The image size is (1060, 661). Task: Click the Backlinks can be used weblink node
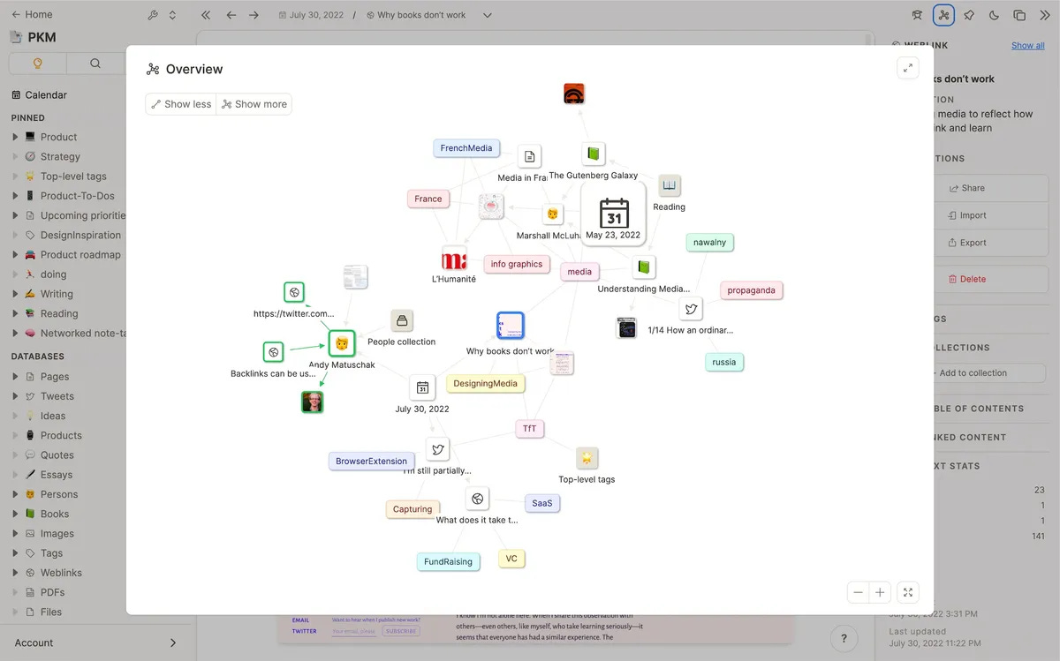[273, 352]
